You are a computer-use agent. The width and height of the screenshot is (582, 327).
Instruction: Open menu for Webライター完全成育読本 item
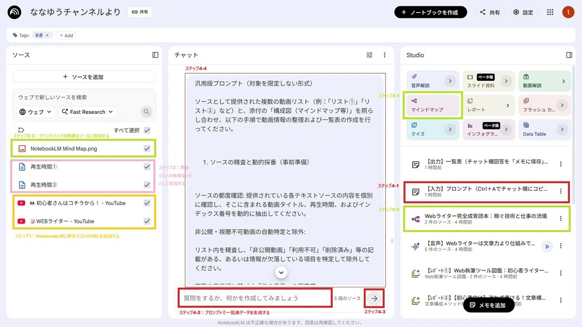[x=561, y=219]
